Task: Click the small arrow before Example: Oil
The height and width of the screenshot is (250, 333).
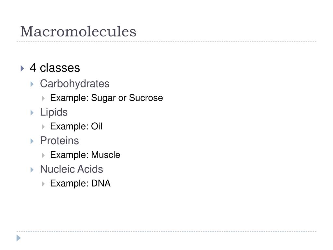Action: (43, 127)
